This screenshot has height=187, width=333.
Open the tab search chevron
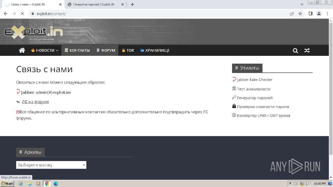pos(302,4)
